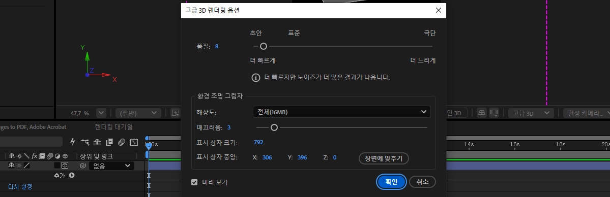Toggle the layer's 3D cube switch

pyautogui.click(x=65, y=166)
